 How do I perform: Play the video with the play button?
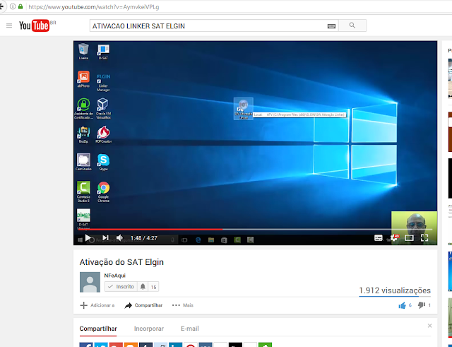tap(88, 238)
